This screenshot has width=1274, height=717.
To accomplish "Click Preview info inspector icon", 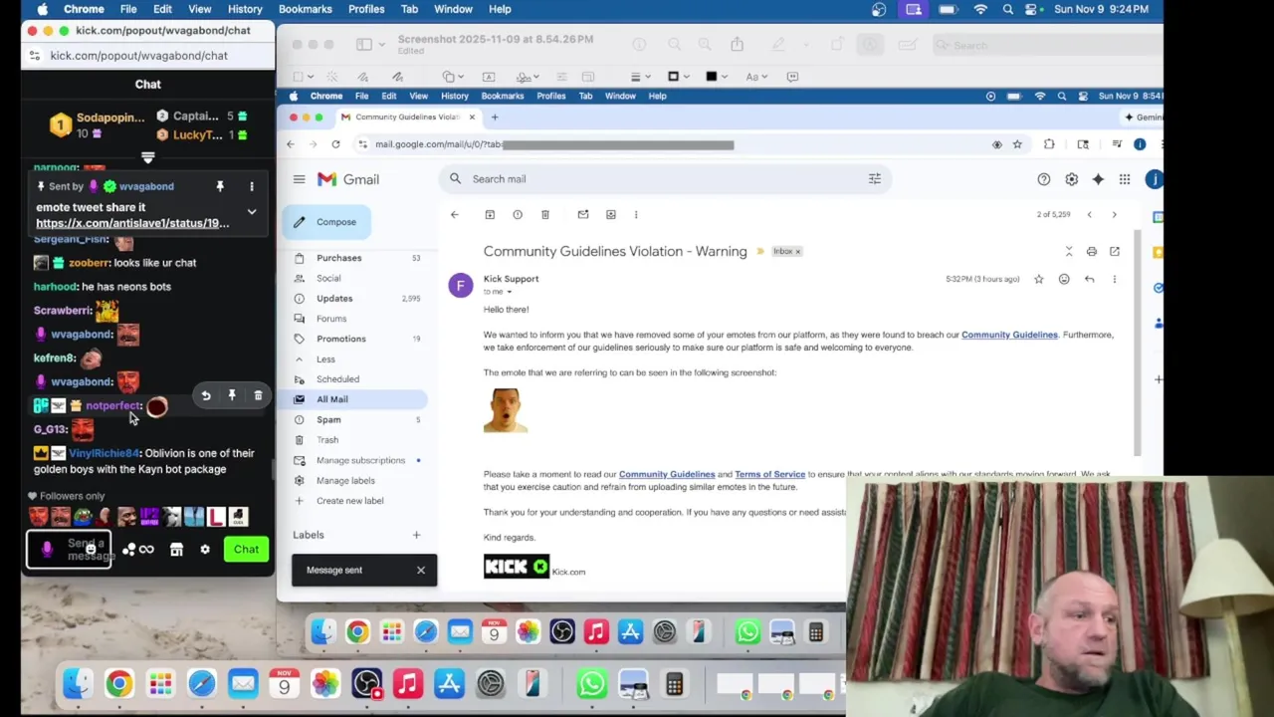I will 639,45.
